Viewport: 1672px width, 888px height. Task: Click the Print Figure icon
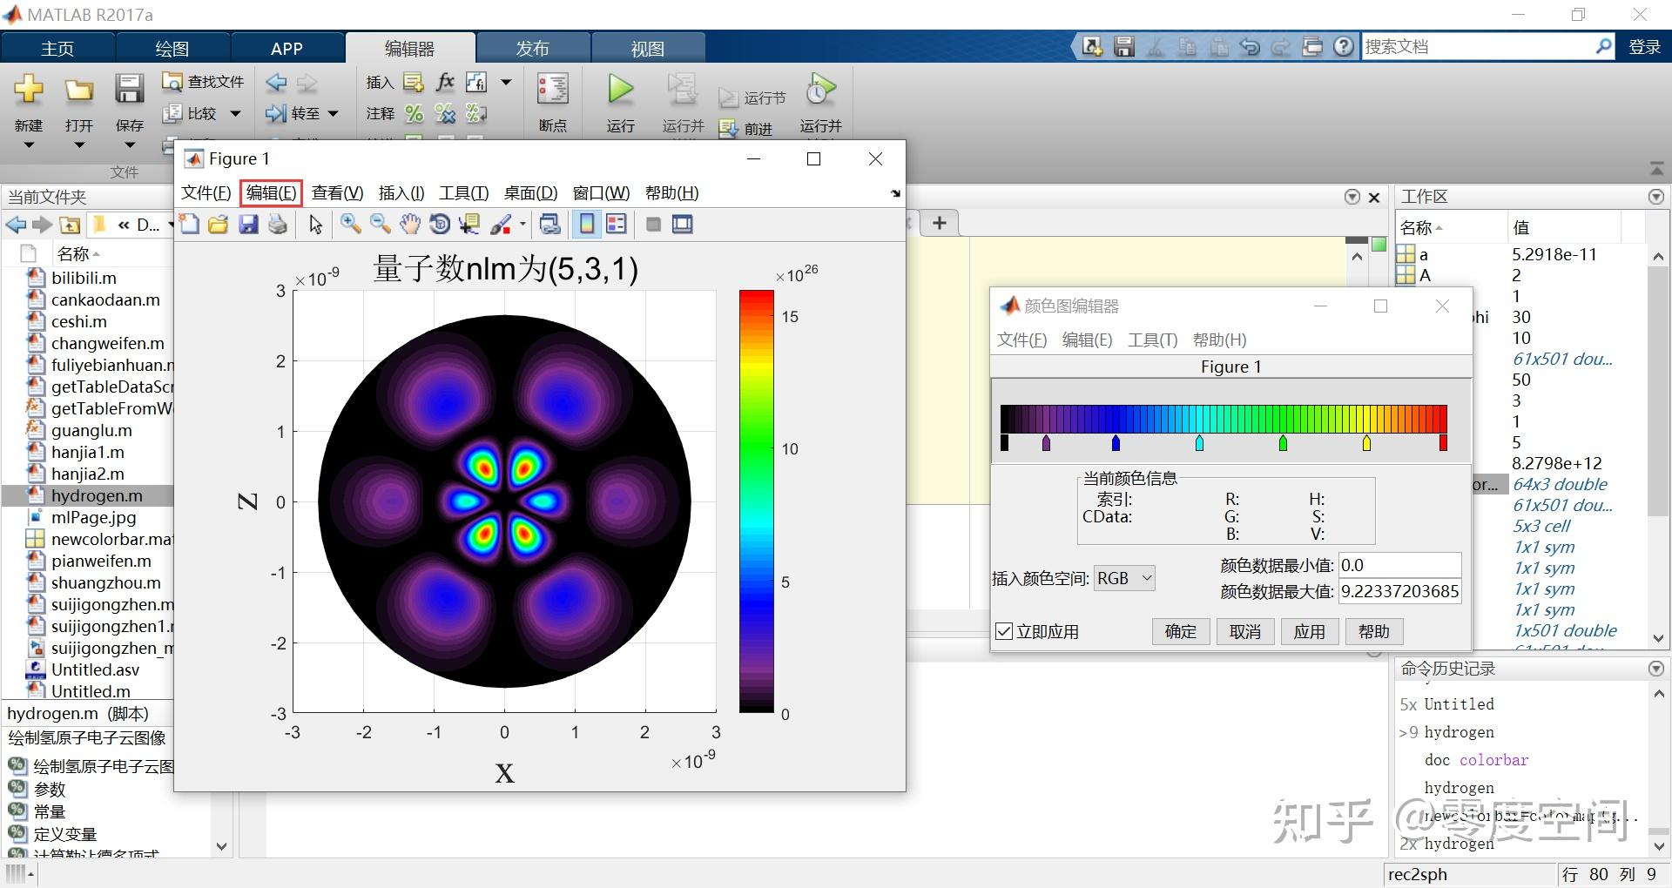pyautogui.click(x=278, y=225)
